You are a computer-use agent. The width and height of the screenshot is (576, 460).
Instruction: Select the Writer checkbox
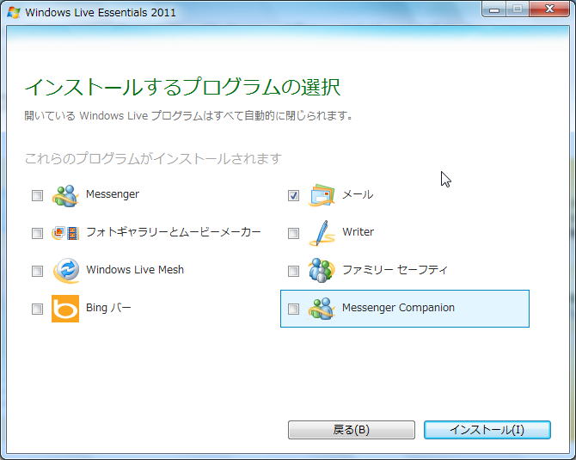(x=293, y=233)
